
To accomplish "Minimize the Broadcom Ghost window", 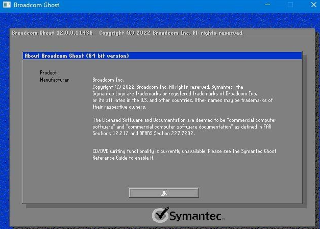I will tap(267, 5).
